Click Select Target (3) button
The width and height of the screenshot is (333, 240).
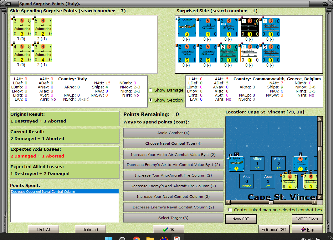173,218
